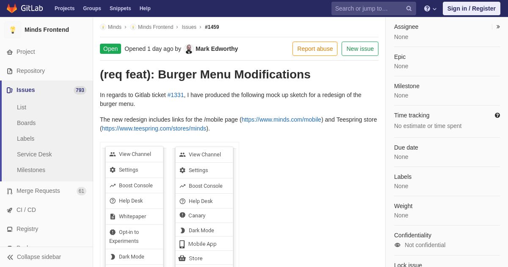
Task: Click the Assignee heading
Action: click(406, 27)
